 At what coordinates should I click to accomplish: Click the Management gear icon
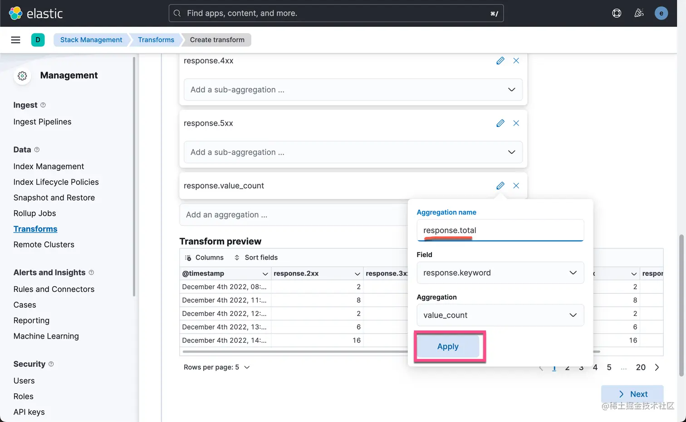tap(22, 76)
